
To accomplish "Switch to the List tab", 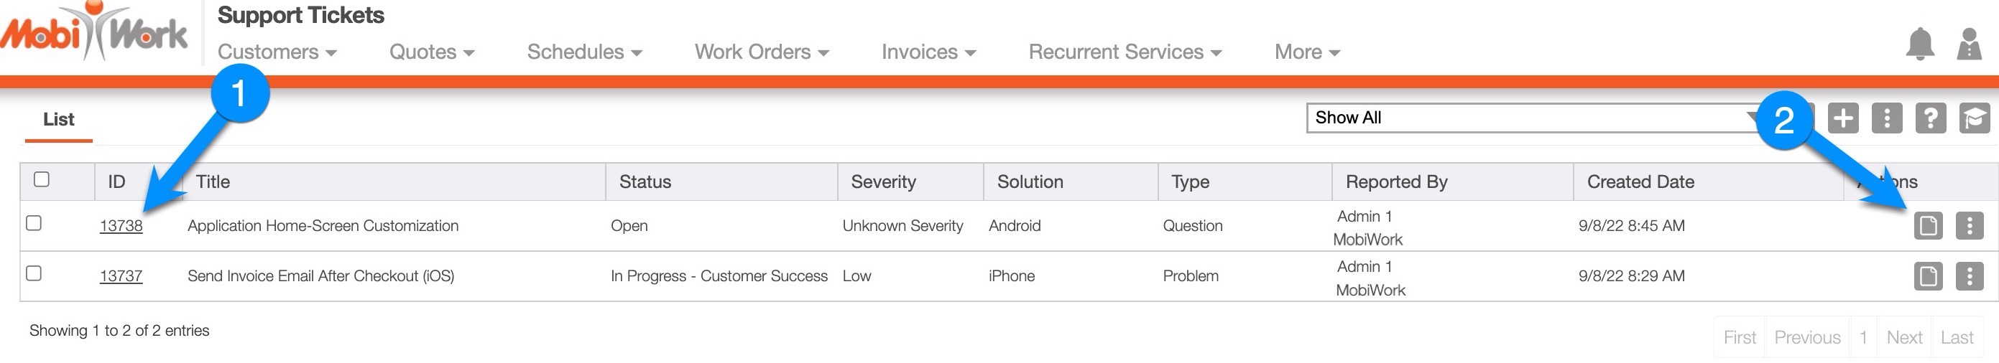I will [x=59, y=119].
